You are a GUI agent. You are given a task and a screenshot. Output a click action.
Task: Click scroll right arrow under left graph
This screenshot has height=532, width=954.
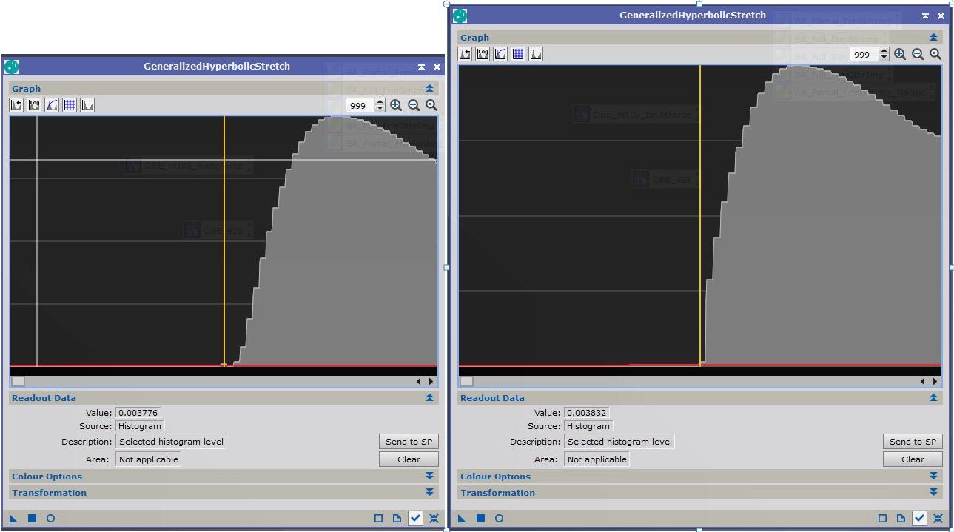[x=431, y=382]
